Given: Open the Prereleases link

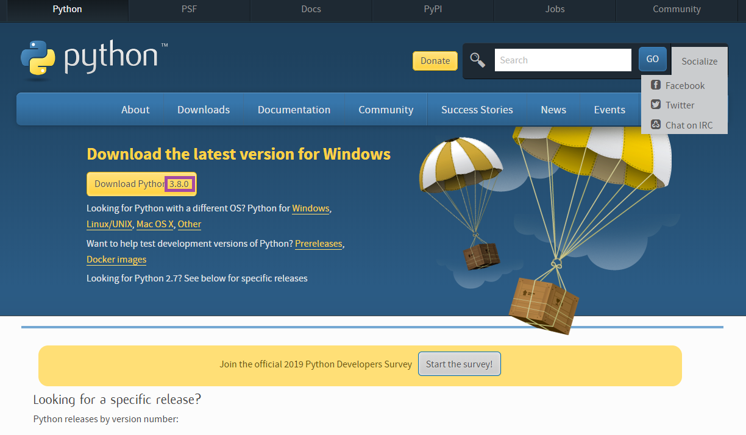Looking at the screenshot, I should coord(319,244).
